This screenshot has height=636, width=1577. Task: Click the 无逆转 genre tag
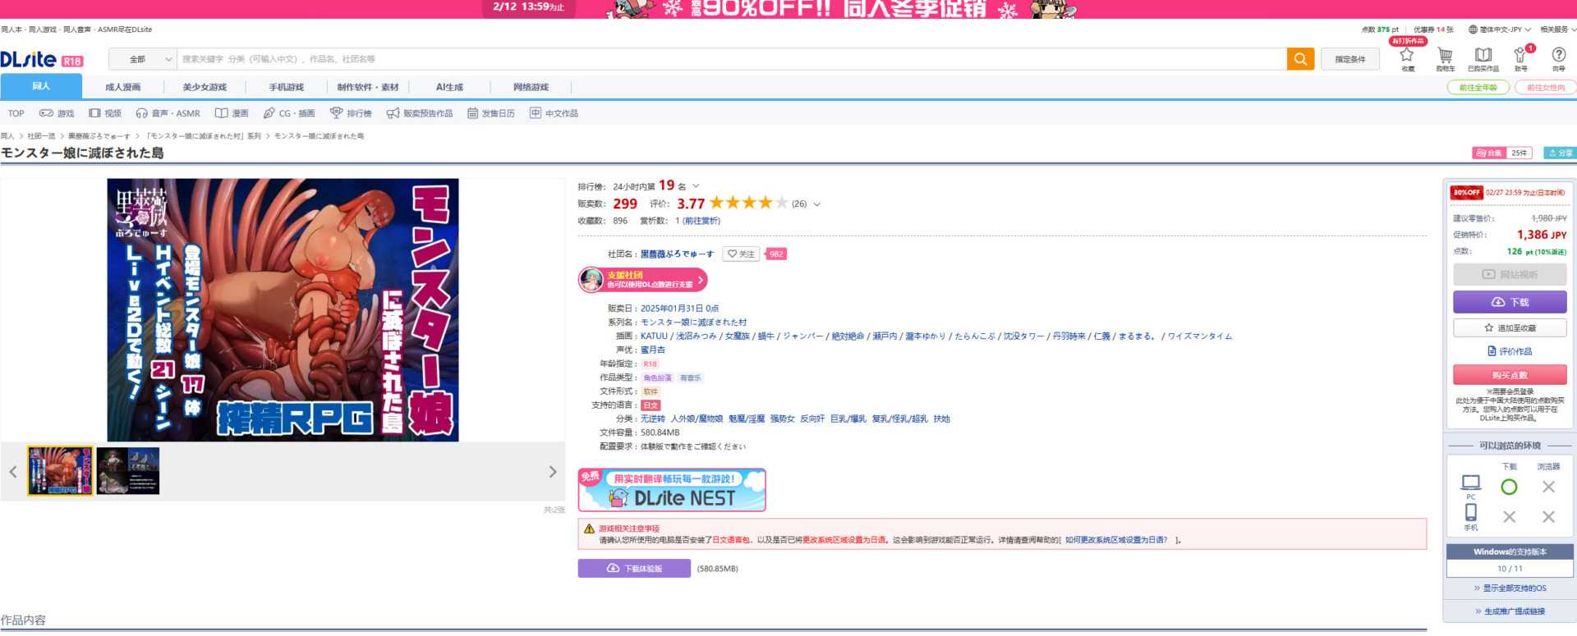point(653,419)
